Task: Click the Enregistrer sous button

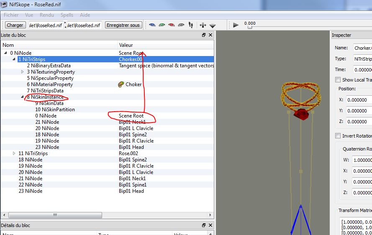Action: pos(123,25)
